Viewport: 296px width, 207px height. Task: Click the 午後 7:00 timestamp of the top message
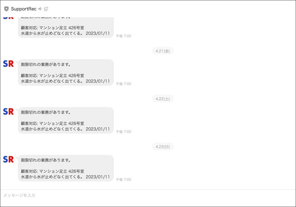(x=124, y=36)
